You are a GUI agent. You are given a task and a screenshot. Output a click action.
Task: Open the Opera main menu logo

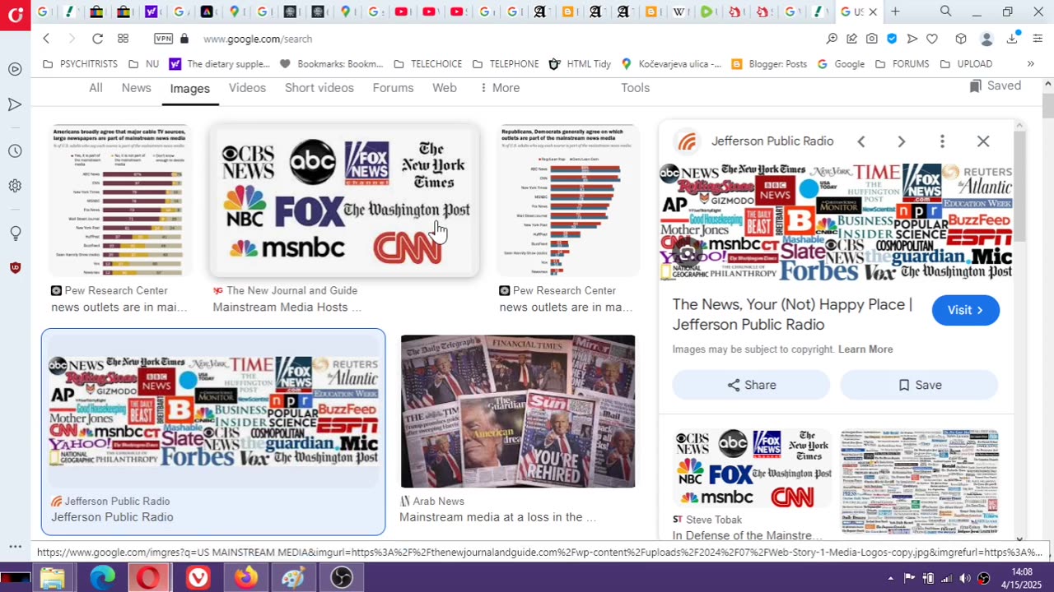tap(15, 14)
